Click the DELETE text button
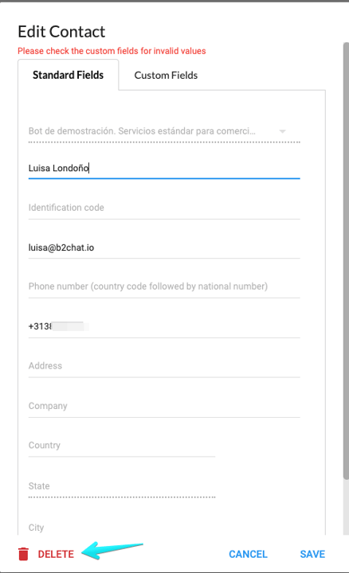 pyautogui.click(x=56, y=554)
